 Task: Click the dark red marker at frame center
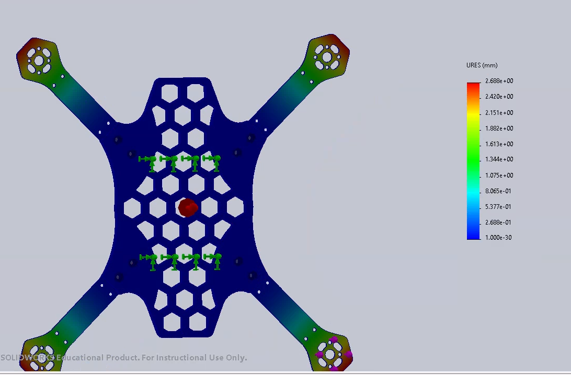pos(187,207)
